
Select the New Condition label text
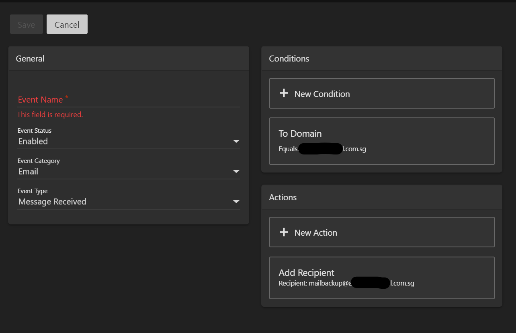pos(322,94)
